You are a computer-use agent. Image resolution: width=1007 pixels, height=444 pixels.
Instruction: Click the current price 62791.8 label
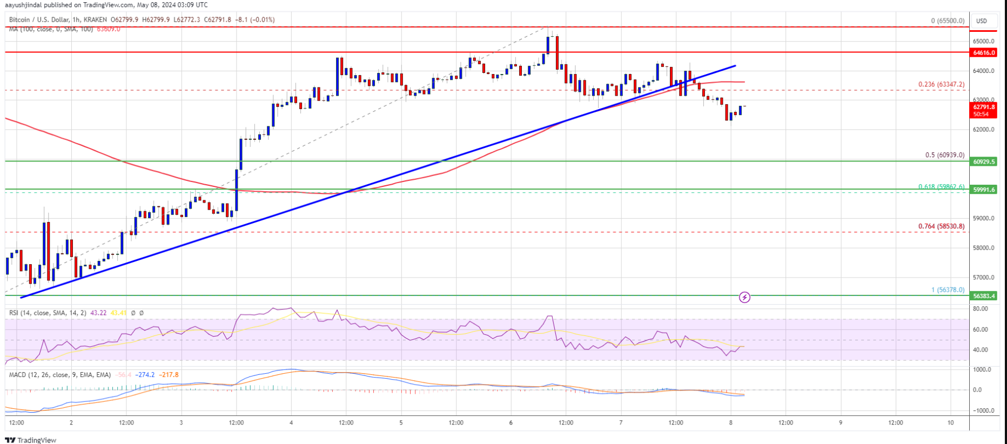pos(984,107)
